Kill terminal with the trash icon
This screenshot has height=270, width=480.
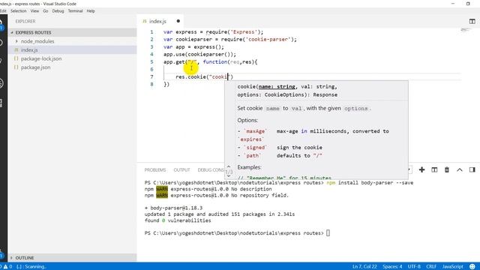click(x=447, y=169)
